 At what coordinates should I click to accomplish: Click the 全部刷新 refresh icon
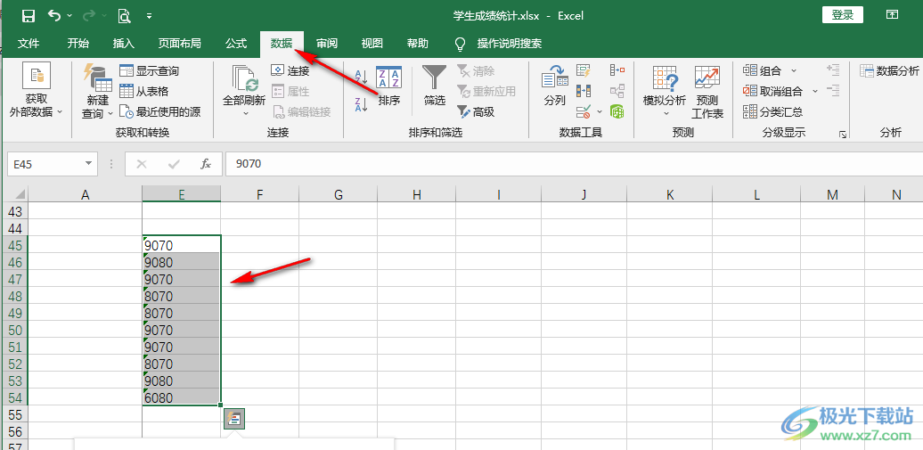(244, 78)
